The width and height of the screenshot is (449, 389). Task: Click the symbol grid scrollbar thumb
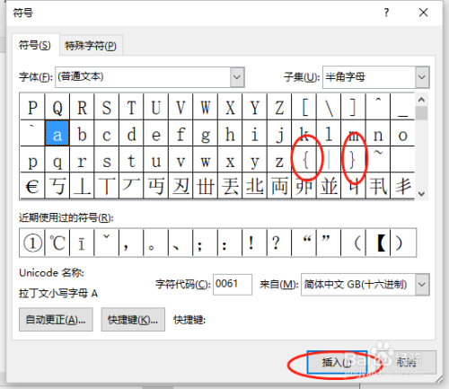point(421,113)
